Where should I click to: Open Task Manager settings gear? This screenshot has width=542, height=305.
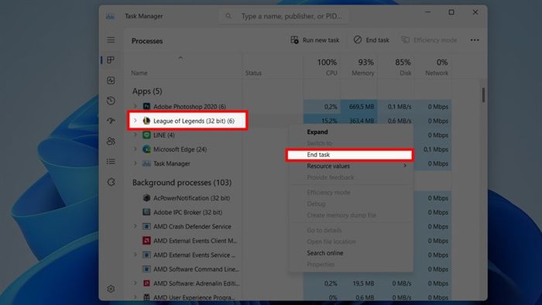tap(111, 289)
